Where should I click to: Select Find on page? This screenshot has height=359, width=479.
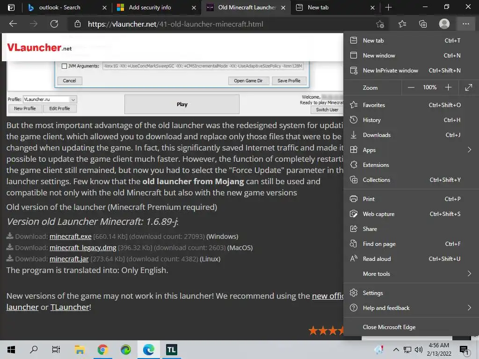click(411, 244)
